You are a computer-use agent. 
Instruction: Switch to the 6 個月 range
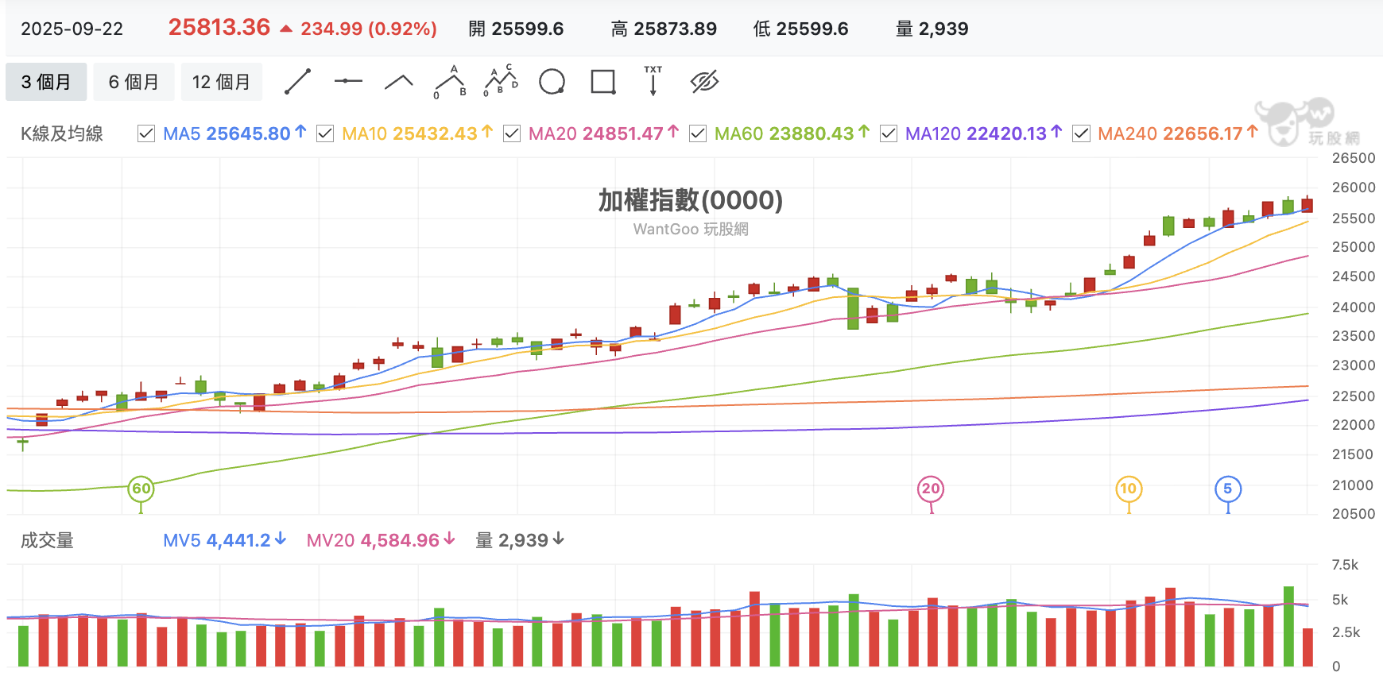click(x=134, y=82)
